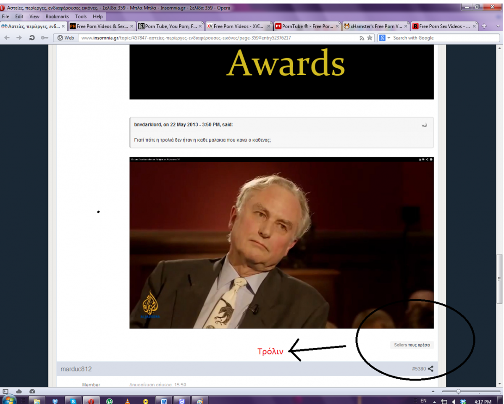
Task: Open the zoom options arrow in status bar
Action: click(433, 391)
